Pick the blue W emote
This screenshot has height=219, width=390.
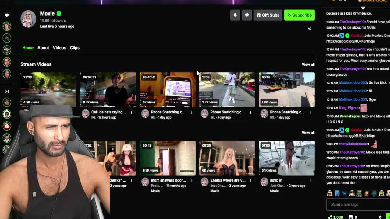click(x=344, y=193)
